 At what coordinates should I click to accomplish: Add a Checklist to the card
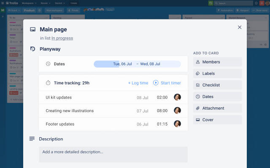pos(217,85)
